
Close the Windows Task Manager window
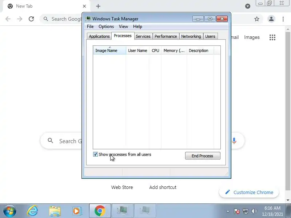tap(222, 19)
